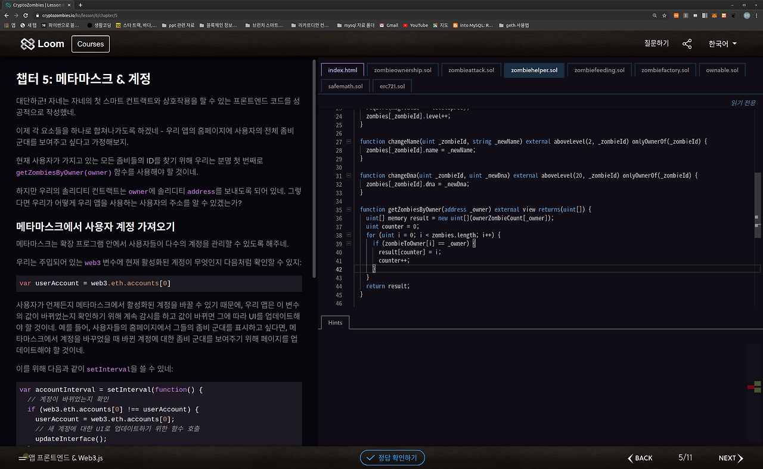763x469 pixels.
Task: Click the Chrome profile avatar
Action: (747, 15)
